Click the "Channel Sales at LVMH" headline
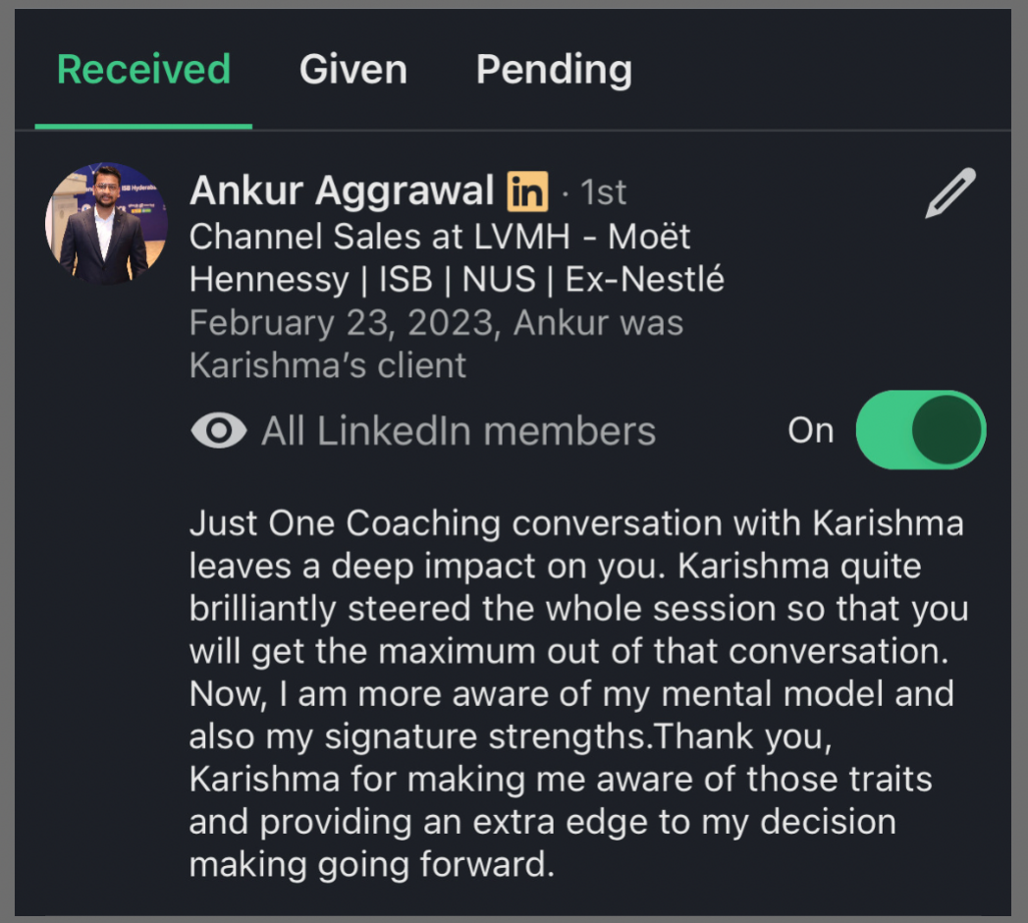 pos(440,237)
